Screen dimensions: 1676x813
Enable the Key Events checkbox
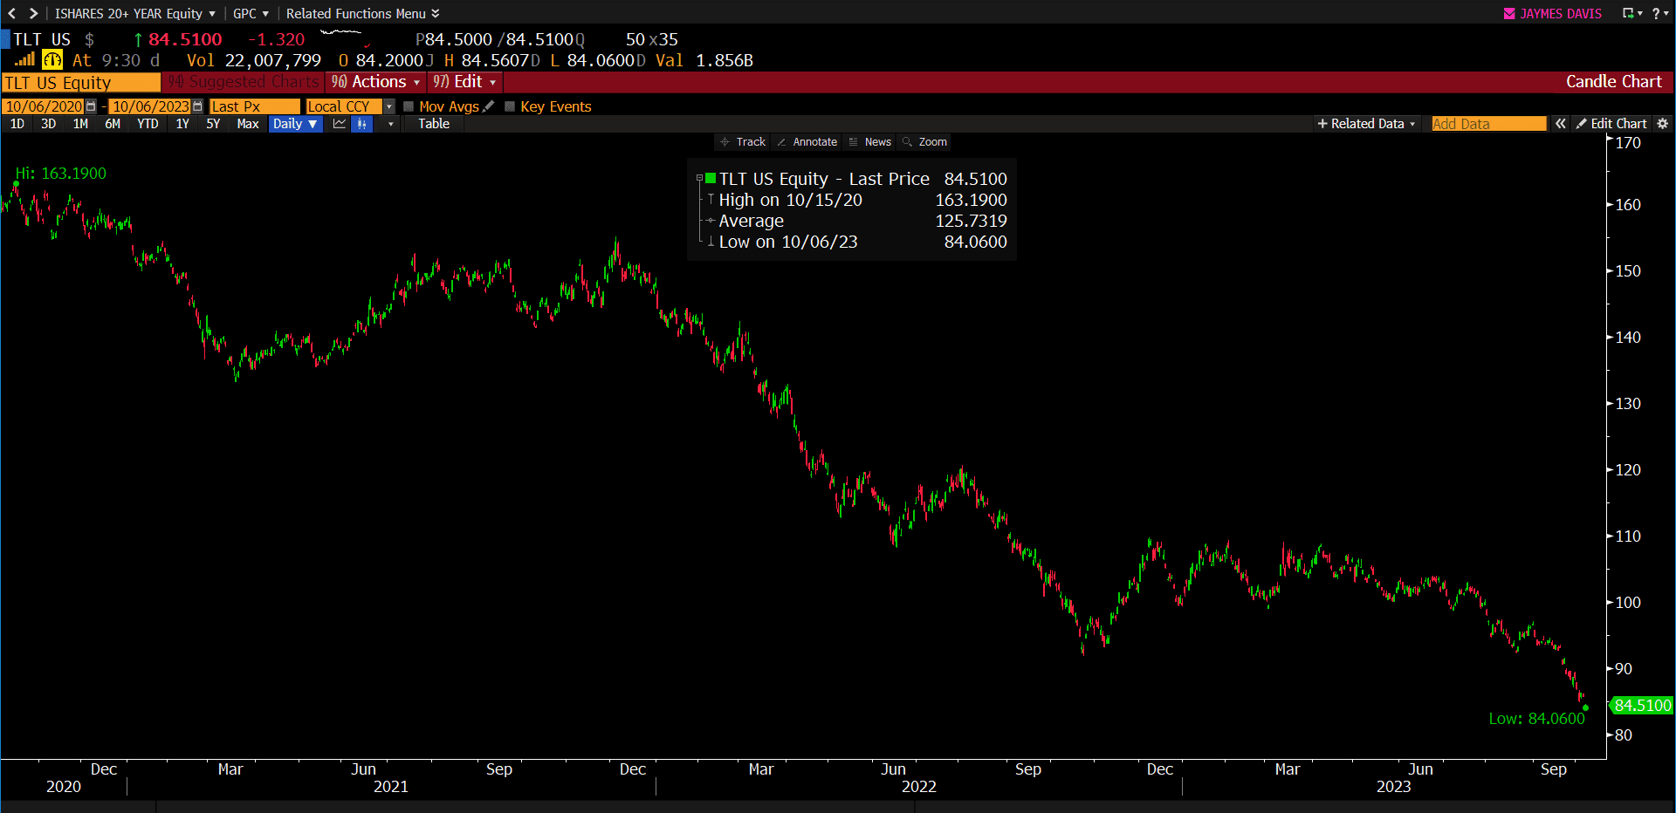pyautogui.click(x=510, y=106)
